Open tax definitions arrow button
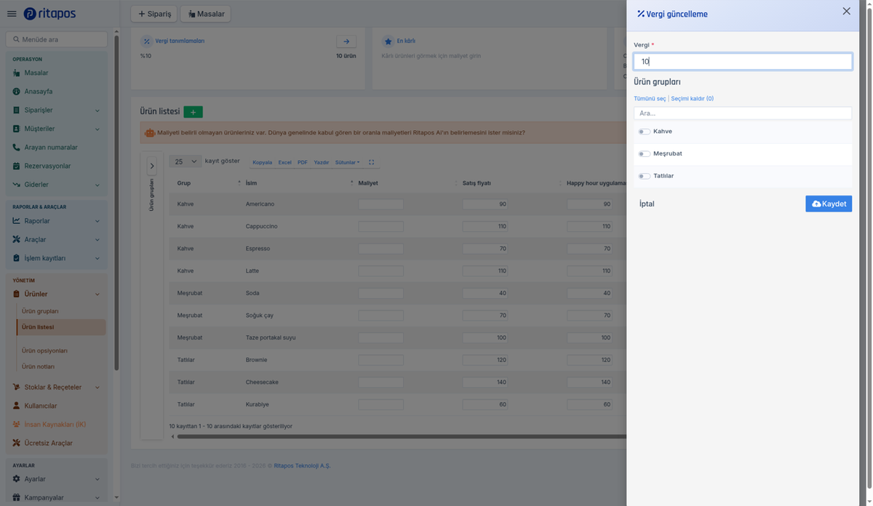 (x=346, y=41)
